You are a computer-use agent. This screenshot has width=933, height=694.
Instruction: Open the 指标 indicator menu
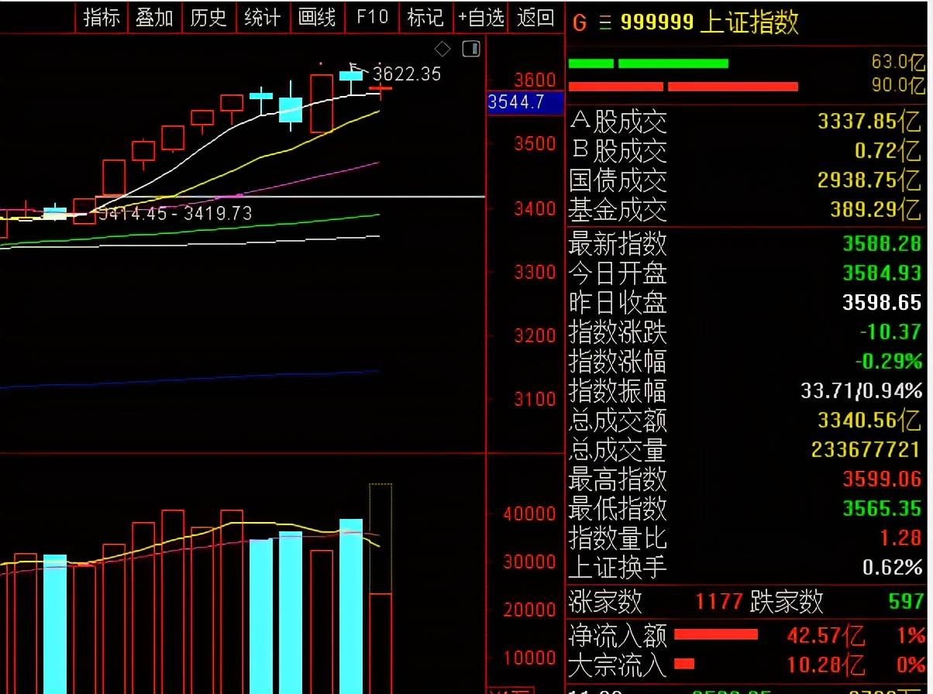point(102,17)
